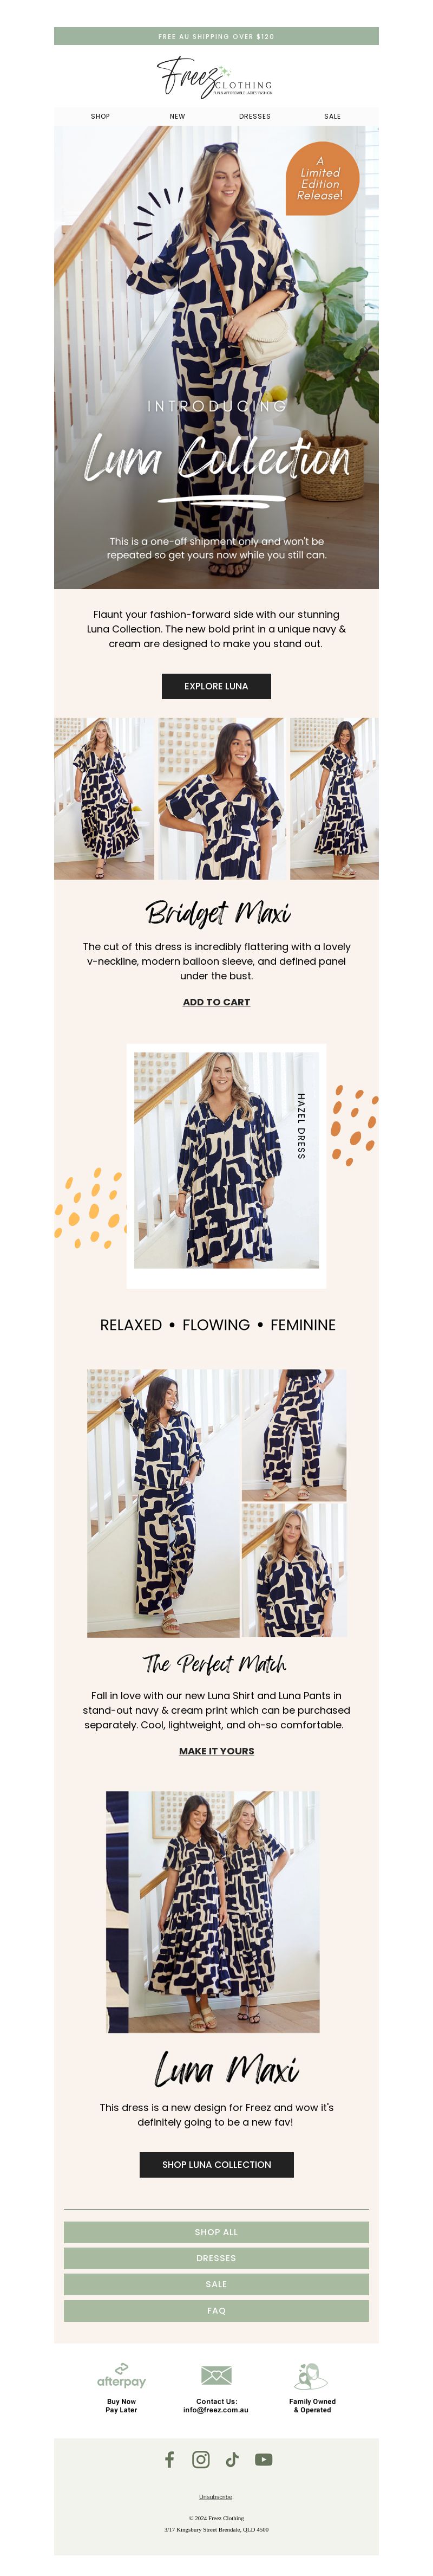This screenshot has width=433, height=2576.
Task: Open the green FAQ bar
Action: point(216,2310)
